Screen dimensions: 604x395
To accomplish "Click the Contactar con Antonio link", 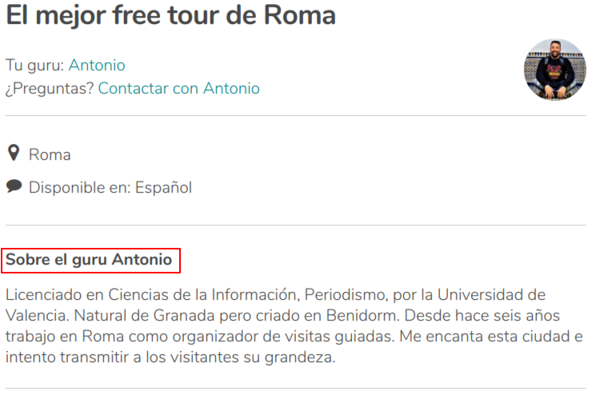I will [x=178, y=88].
